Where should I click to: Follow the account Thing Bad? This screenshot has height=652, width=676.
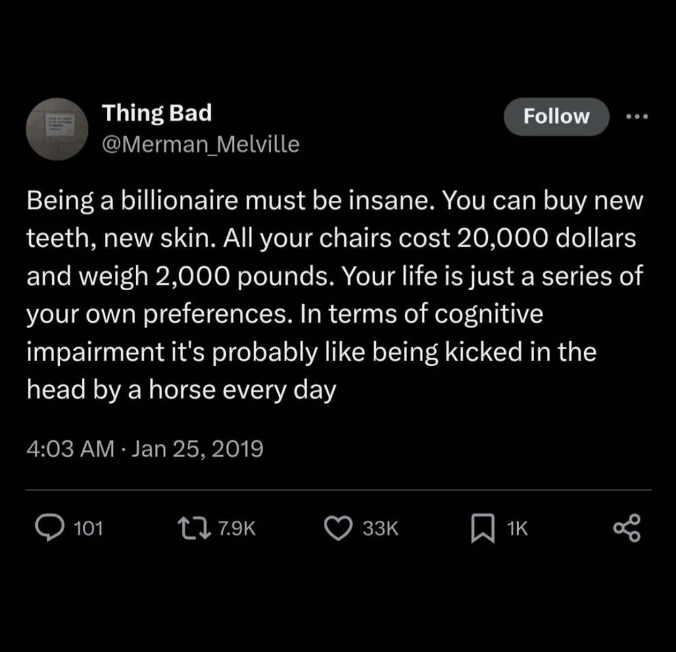(x=556, y=116)
